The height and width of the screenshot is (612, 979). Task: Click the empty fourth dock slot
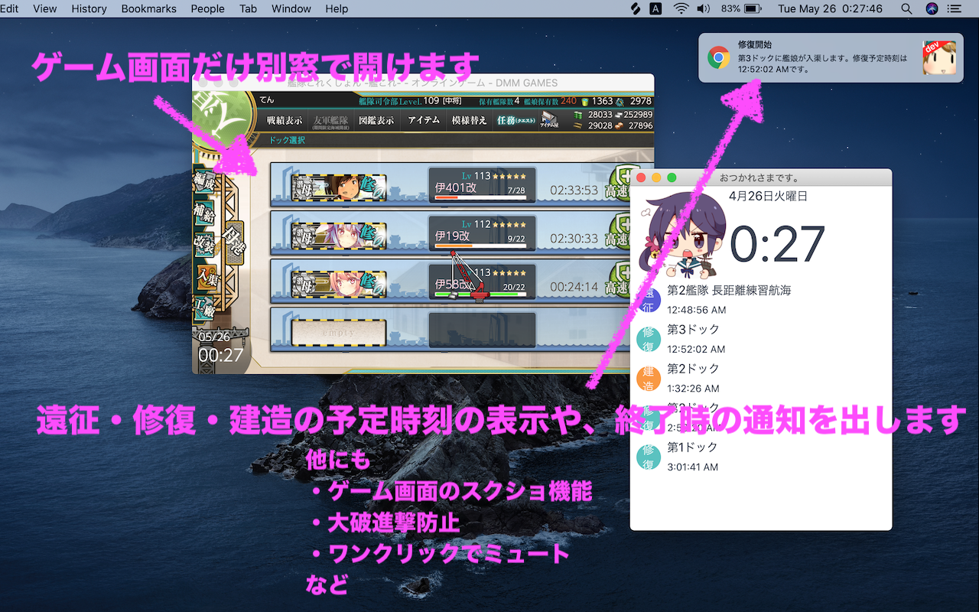point(339,333)
